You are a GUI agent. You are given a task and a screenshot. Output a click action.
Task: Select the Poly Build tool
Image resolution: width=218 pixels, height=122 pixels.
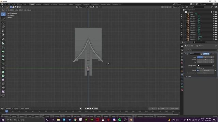3,72
